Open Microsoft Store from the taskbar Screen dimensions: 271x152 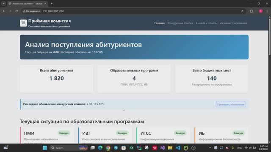[124, 148]
